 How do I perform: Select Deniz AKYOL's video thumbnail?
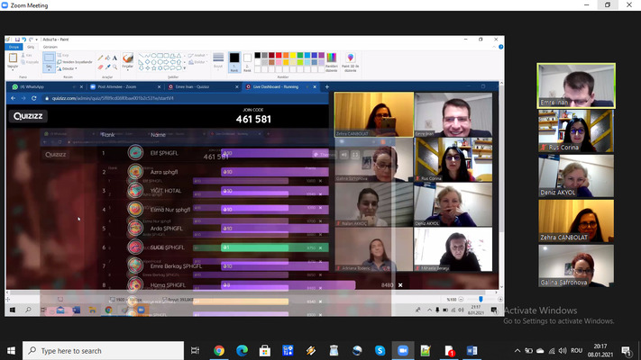pos(576,175)
